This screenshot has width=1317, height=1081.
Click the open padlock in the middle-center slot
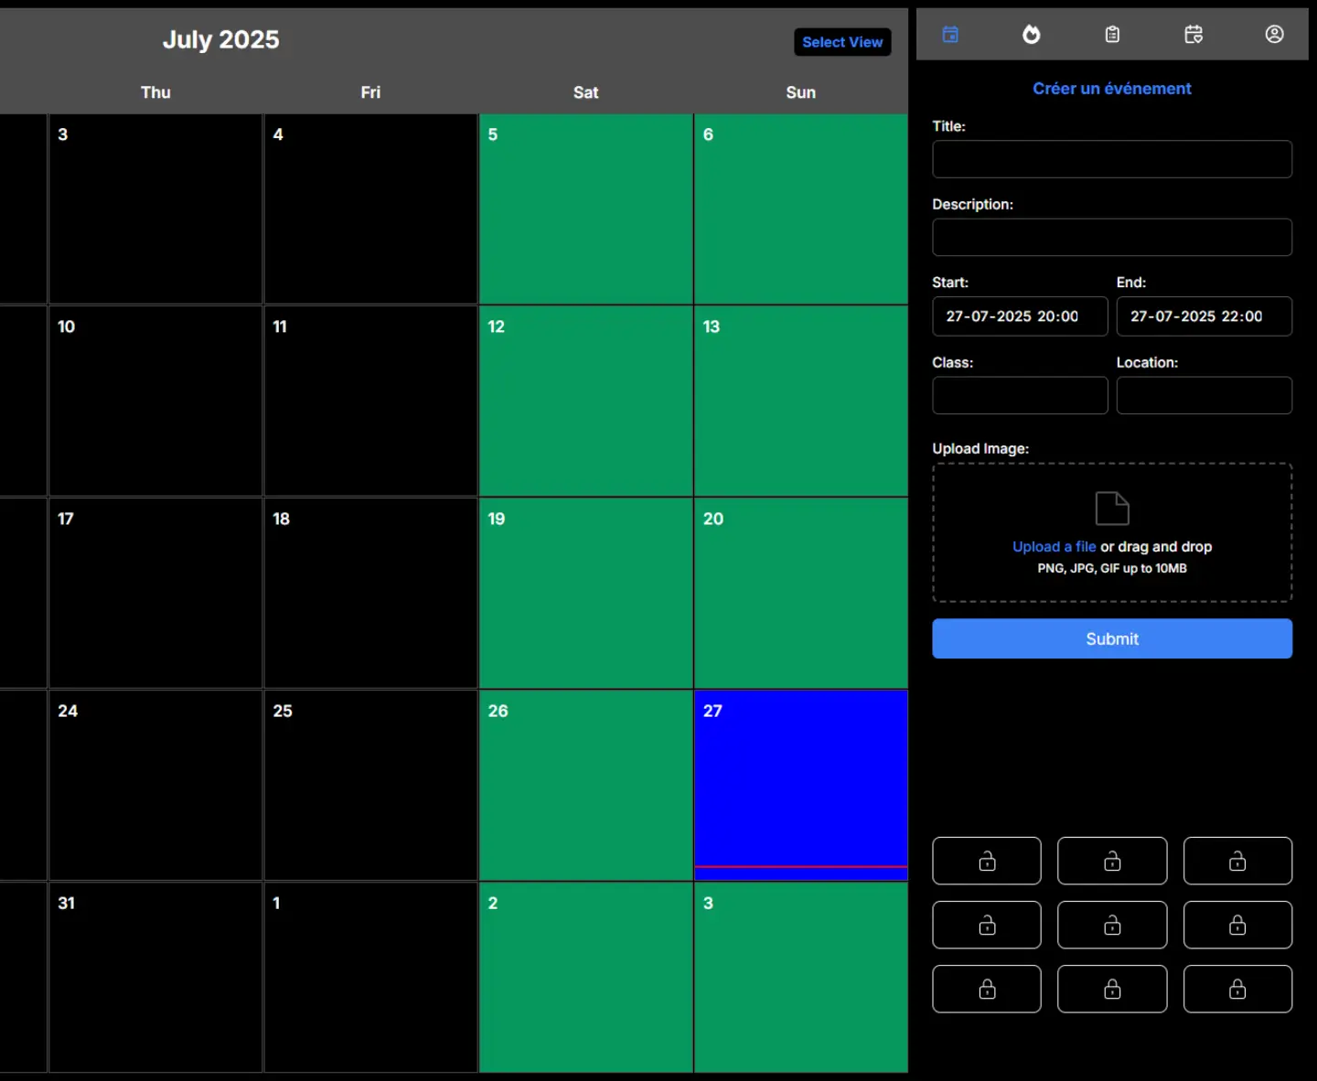1112,925
